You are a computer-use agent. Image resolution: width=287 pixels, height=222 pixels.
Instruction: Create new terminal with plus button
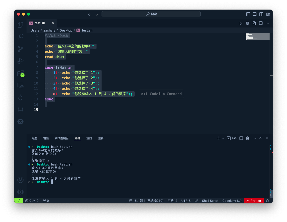[219, 138]
